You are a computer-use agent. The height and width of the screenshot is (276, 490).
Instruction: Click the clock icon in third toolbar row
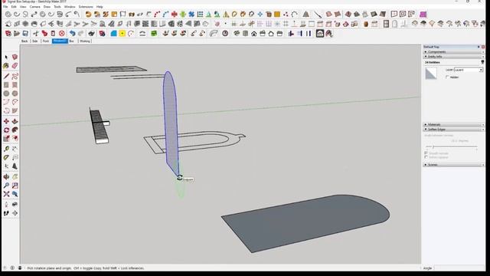(225, 34)
